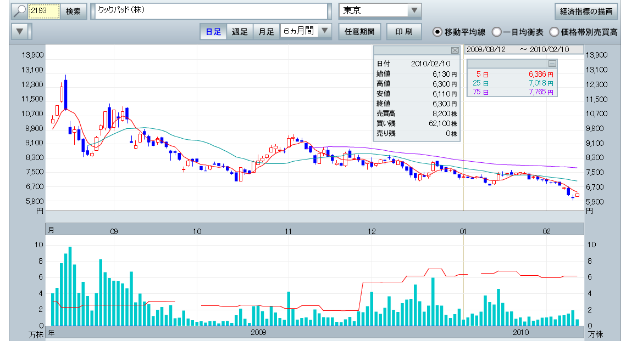Switch to the 週足 weekly chart tab
626x341 pixels.
(240, 31)
